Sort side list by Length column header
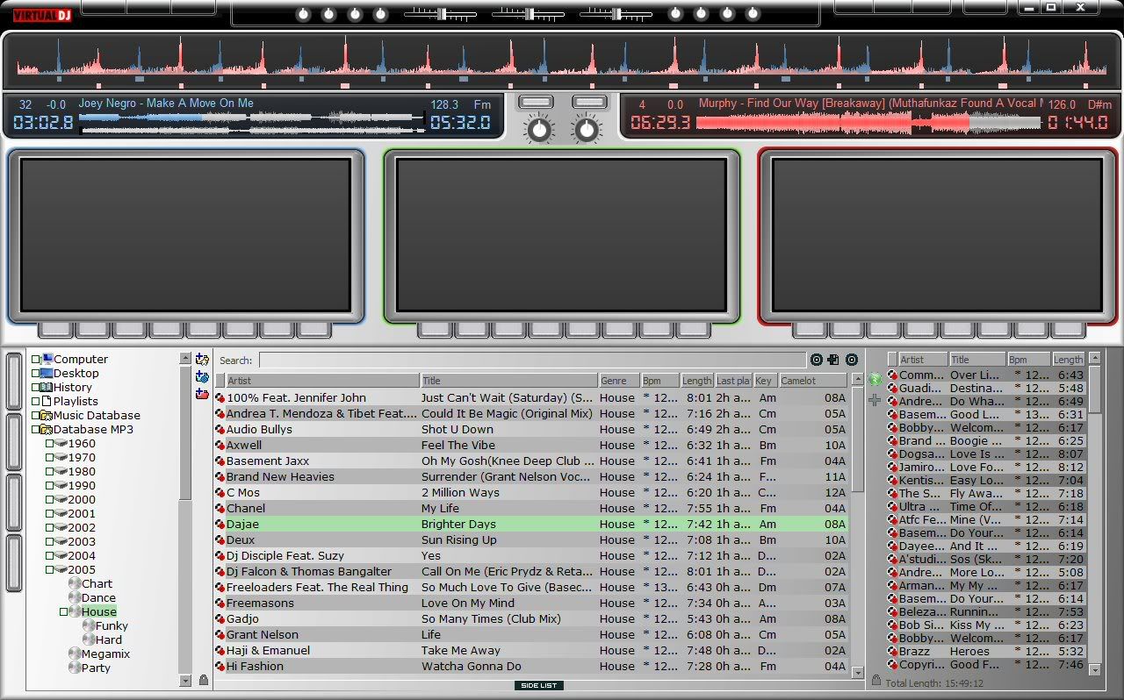 [x=1068, y=360]
